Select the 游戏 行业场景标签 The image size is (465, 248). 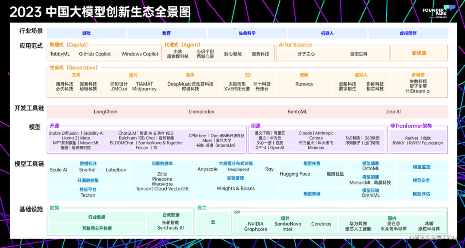click(86, 33)
